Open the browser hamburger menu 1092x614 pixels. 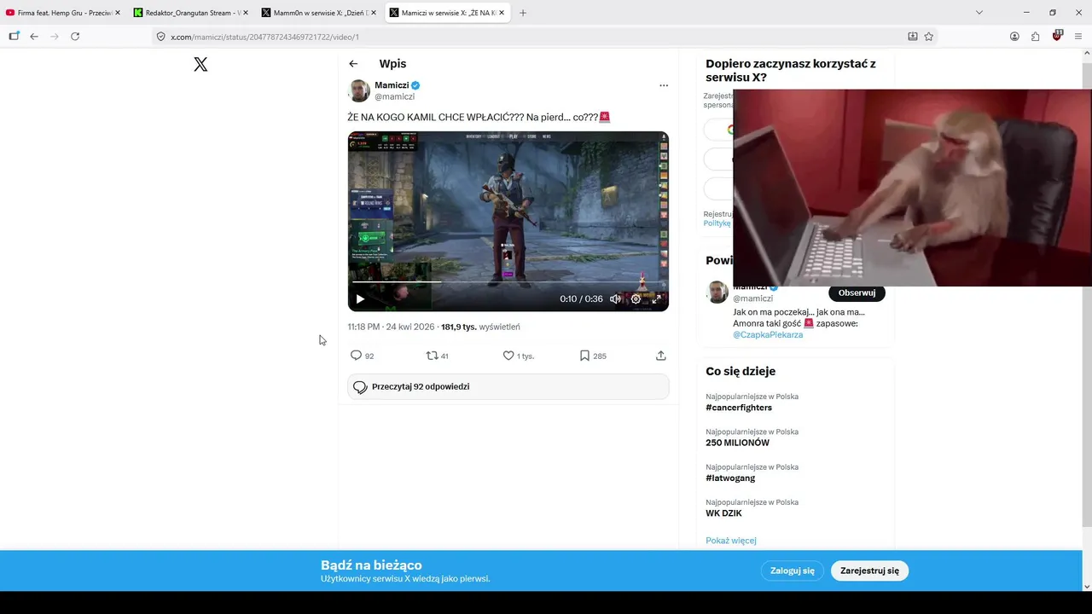click(1078, 37)
